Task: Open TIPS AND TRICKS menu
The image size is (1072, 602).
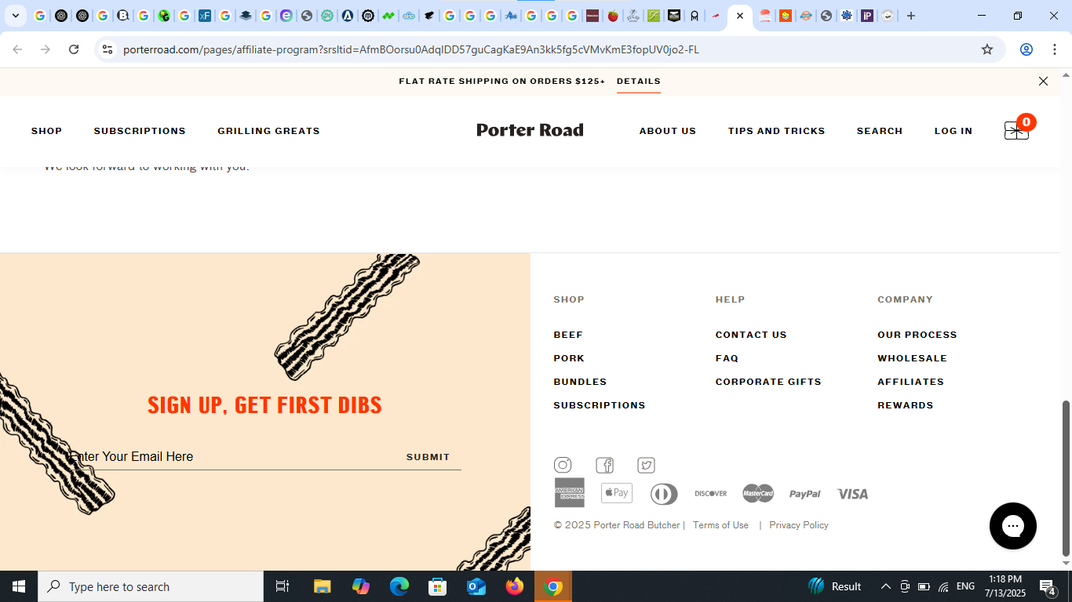Action: point(776,131)
